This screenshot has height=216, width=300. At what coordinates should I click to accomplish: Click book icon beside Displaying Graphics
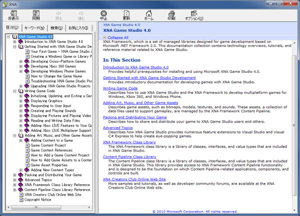(27, 101)
